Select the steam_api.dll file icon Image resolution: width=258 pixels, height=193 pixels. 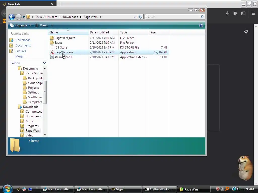[x=52, y=57]
